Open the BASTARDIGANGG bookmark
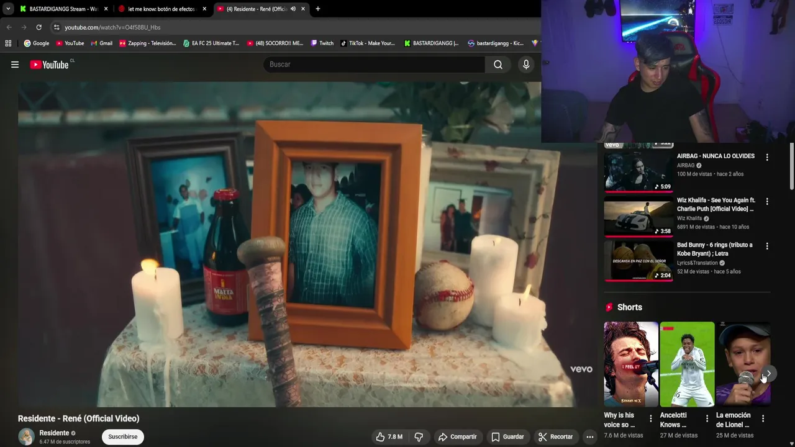The height and width of the screenshot is (447, 795). (x=431, y=43)
